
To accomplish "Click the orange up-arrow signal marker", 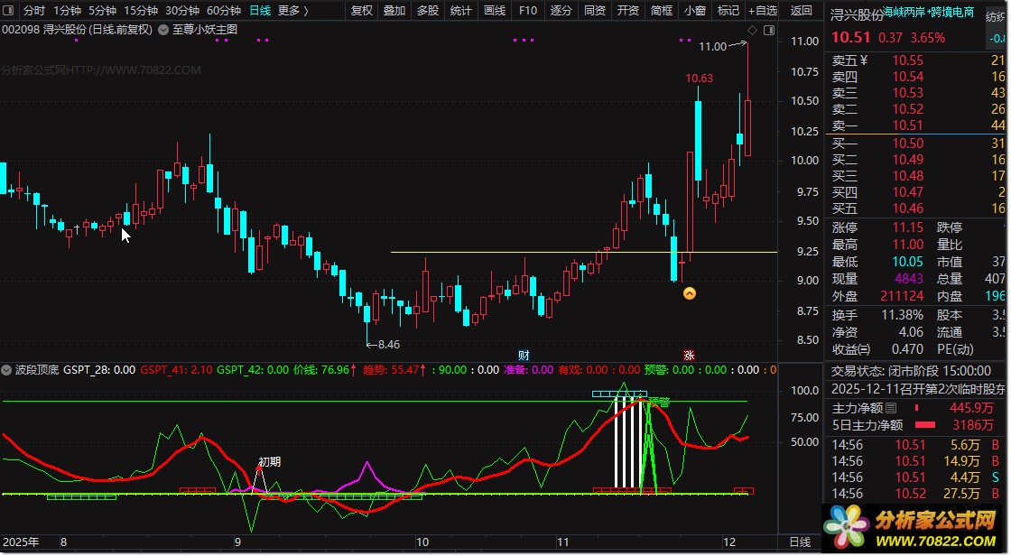I will point(690,293).
